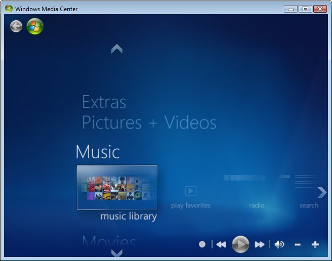This screenshot has height=261, width=332.
Task: Click the music library label
Action: click(x=129, y=216)
